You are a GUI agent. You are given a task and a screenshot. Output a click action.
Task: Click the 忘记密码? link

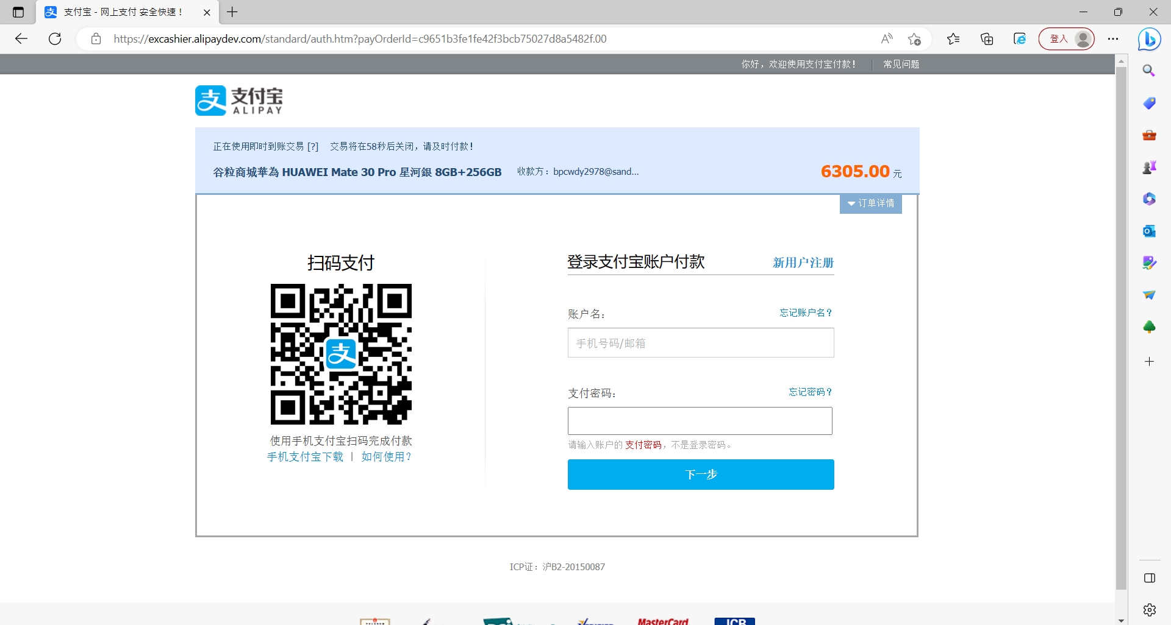click(810, 392)
